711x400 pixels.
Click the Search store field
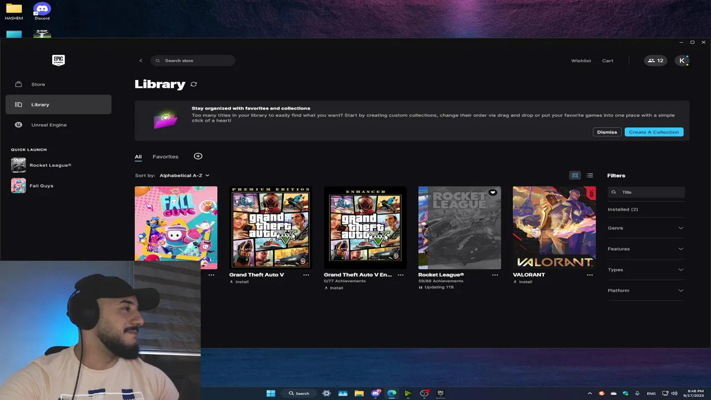(193, 61)
